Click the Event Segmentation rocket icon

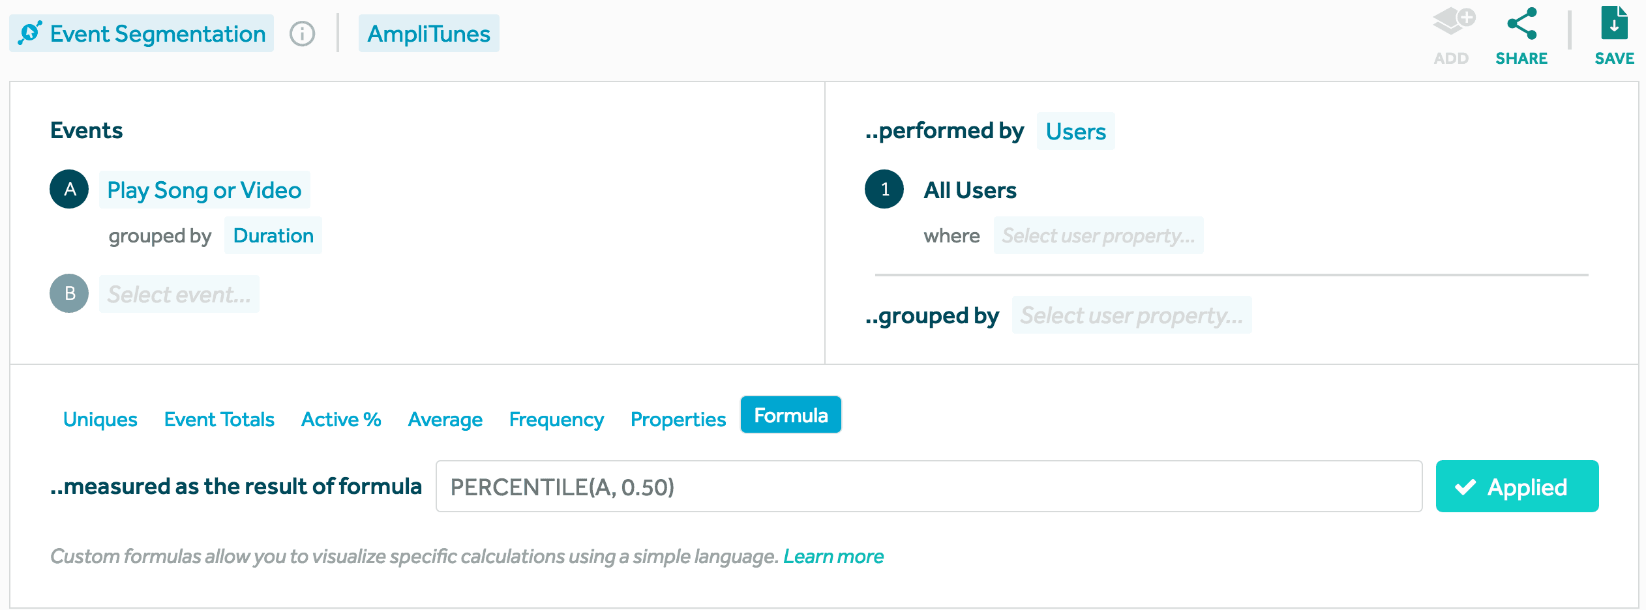coord(30,33)
